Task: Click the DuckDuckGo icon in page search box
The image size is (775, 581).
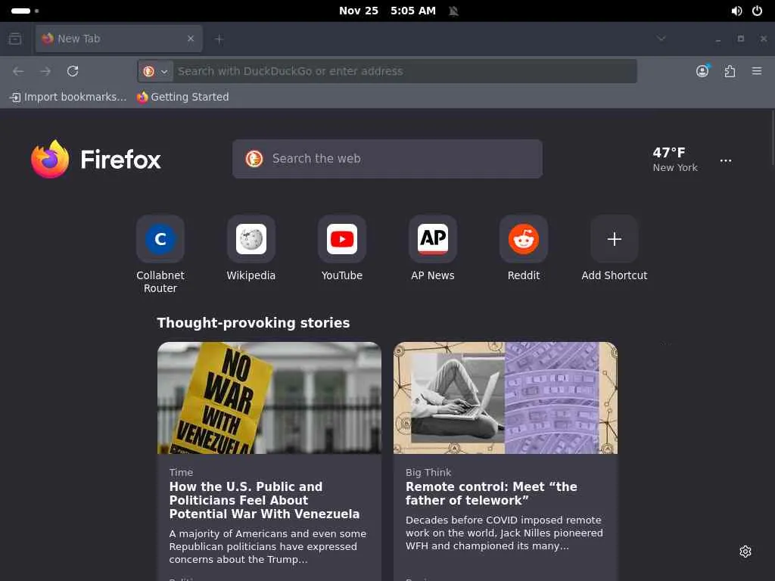Action: coord(254,159)
